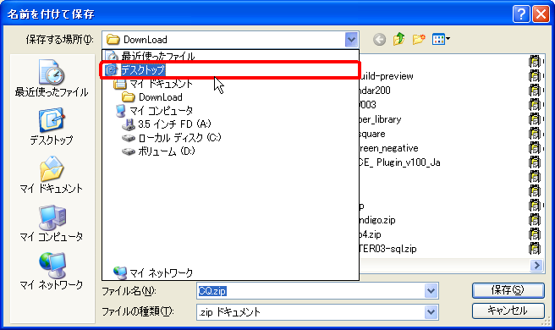The height and width of the screenshot is (330, 555).
Task: Open 最近使ったファイル in the left places bar
Action: click(52, 79)
